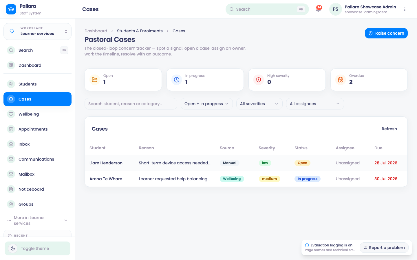Click the Open folder icon card
This screenshot has height=260, width=417.
pos(123,80)
